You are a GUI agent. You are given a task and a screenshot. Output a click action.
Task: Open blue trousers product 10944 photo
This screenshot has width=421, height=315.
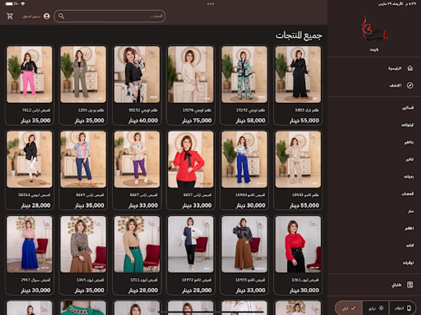coord(245,159)
